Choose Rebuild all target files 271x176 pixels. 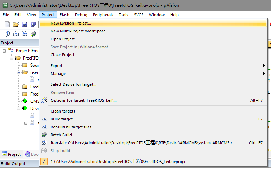(x=154, y=127)
